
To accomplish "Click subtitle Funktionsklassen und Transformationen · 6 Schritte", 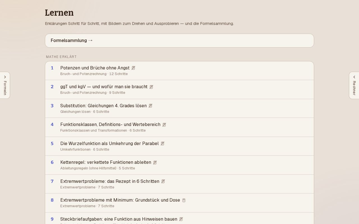I will coord(103,130).
